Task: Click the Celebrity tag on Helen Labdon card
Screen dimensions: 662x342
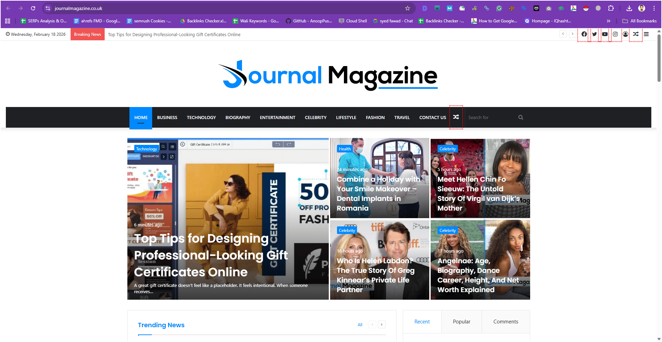Action: click(347, 231)
